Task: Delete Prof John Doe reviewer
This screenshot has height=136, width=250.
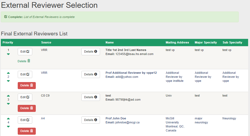Action: (x=27, y=131)
